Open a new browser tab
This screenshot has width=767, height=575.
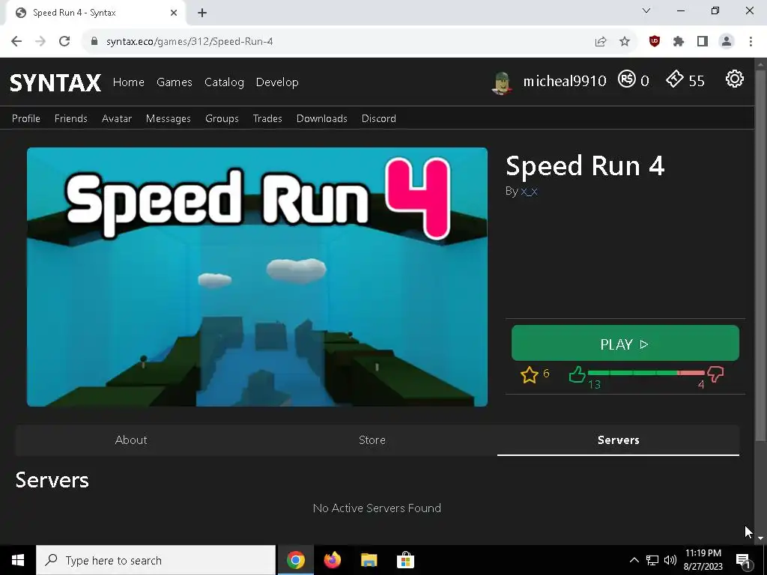click(x=202, y=13)
